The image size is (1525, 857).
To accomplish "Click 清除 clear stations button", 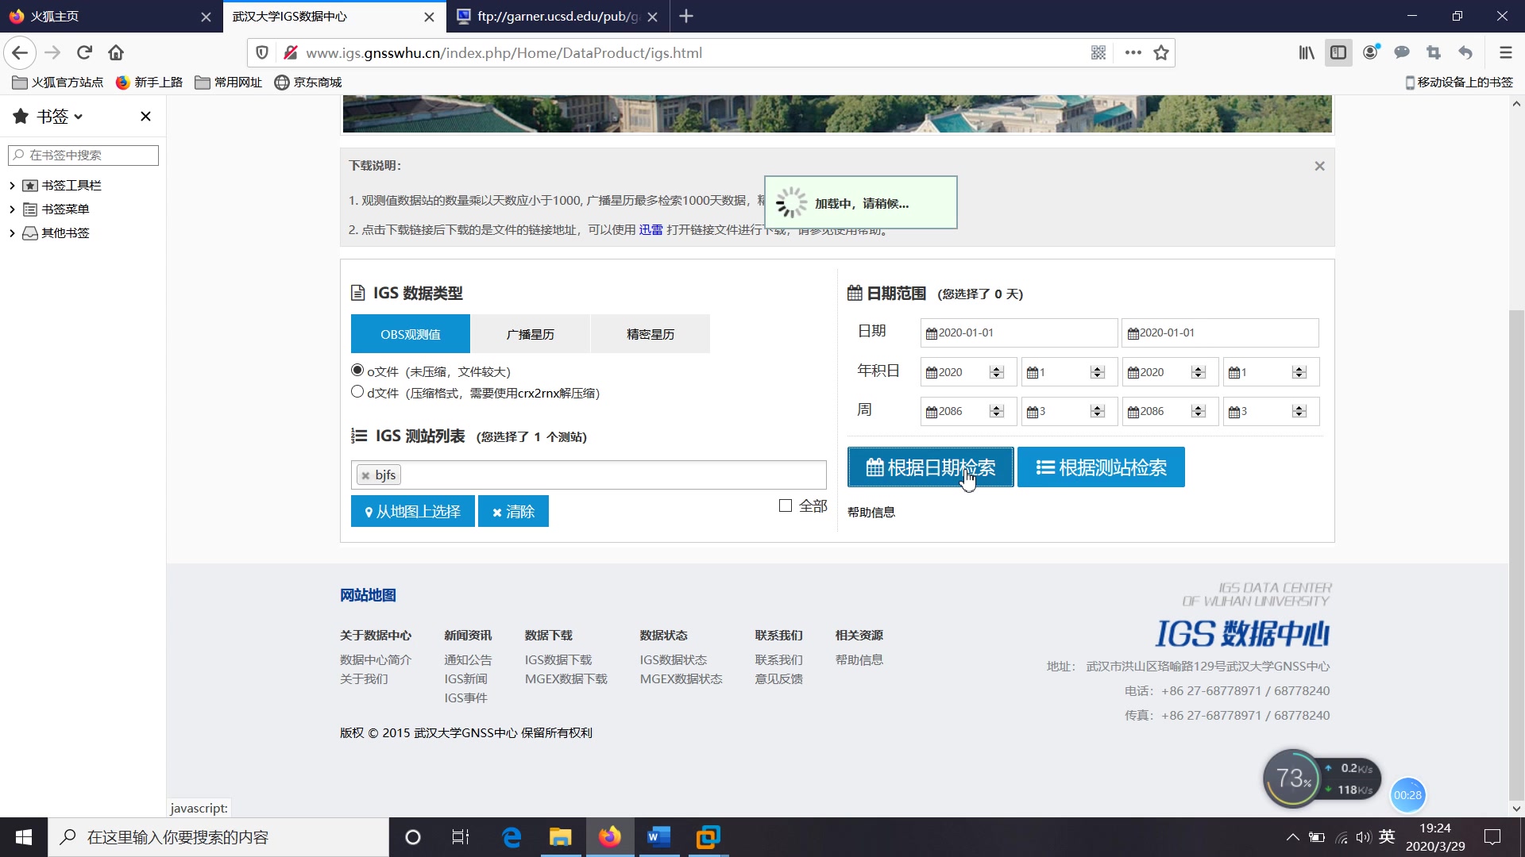I will pyautogui.click(x=513, y=511).
